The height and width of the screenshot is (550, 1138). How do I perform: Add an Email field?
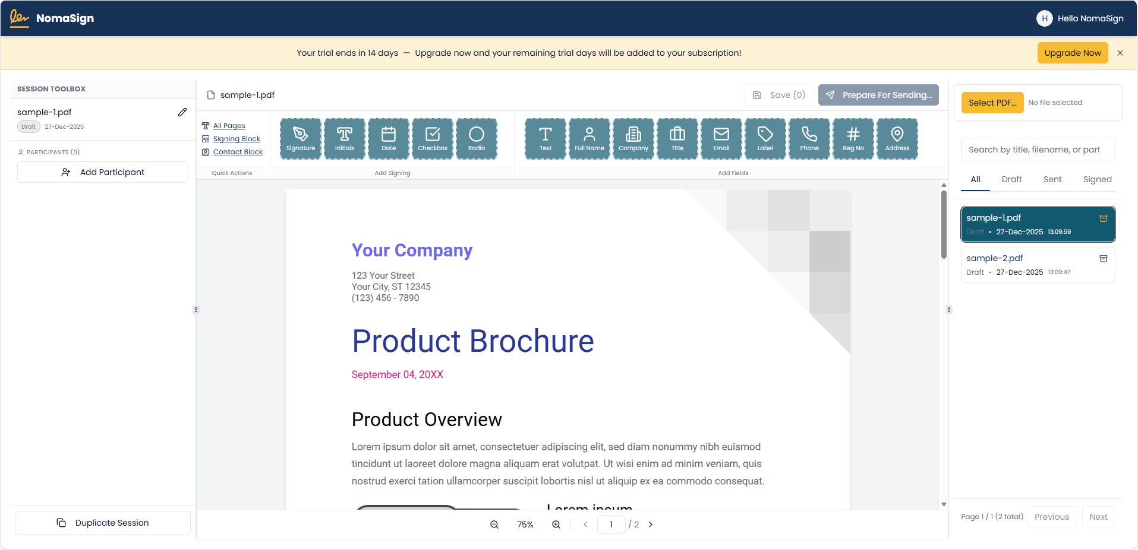(x=721, y=138)
